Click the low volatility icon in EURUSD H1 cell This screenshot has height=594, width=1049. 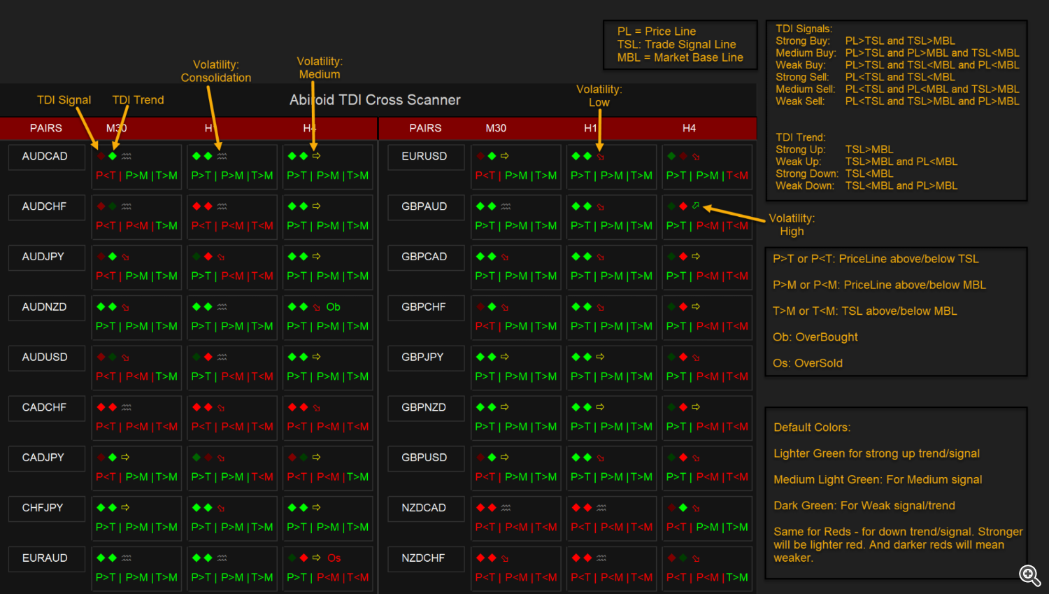pos(601,157)
